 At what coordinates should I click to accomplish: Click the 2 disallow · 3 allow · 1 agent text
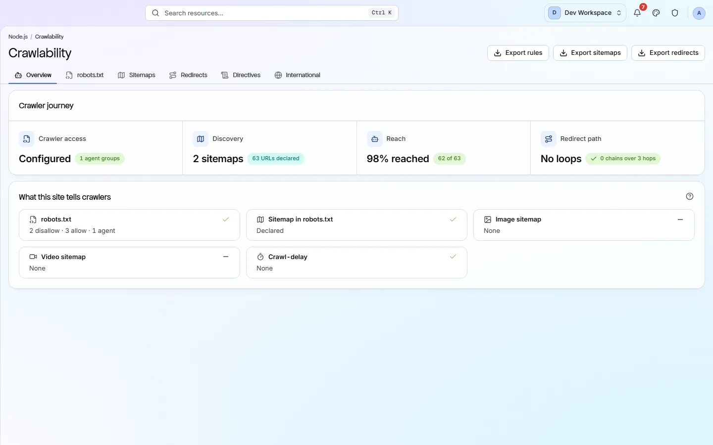pos(72,231)
